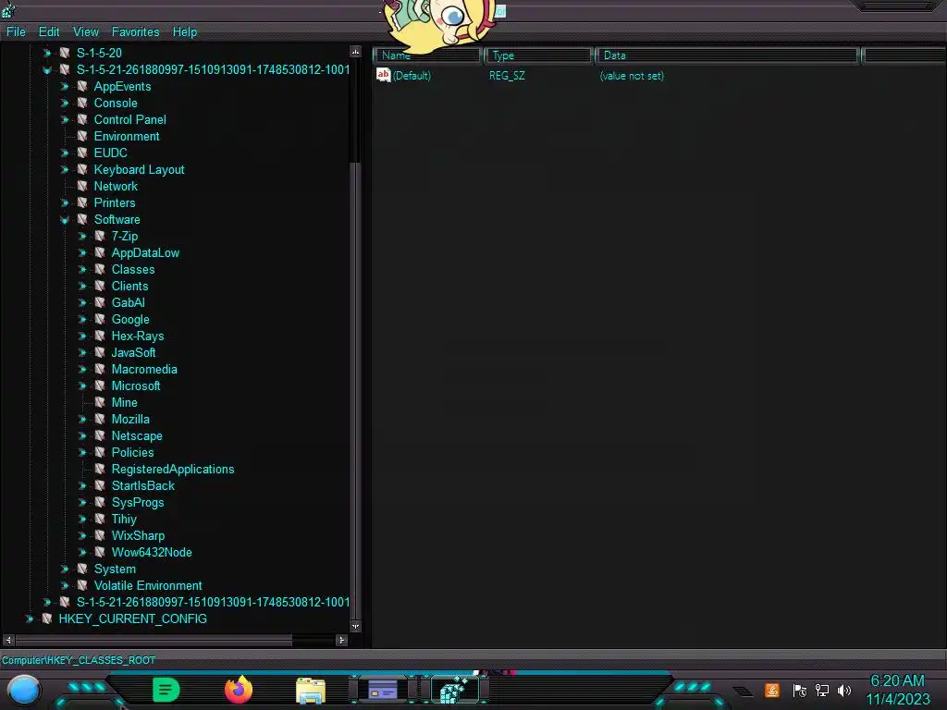Click the Network key folder icon
This screenshot has height=710, width=947.
coord(82,186)
